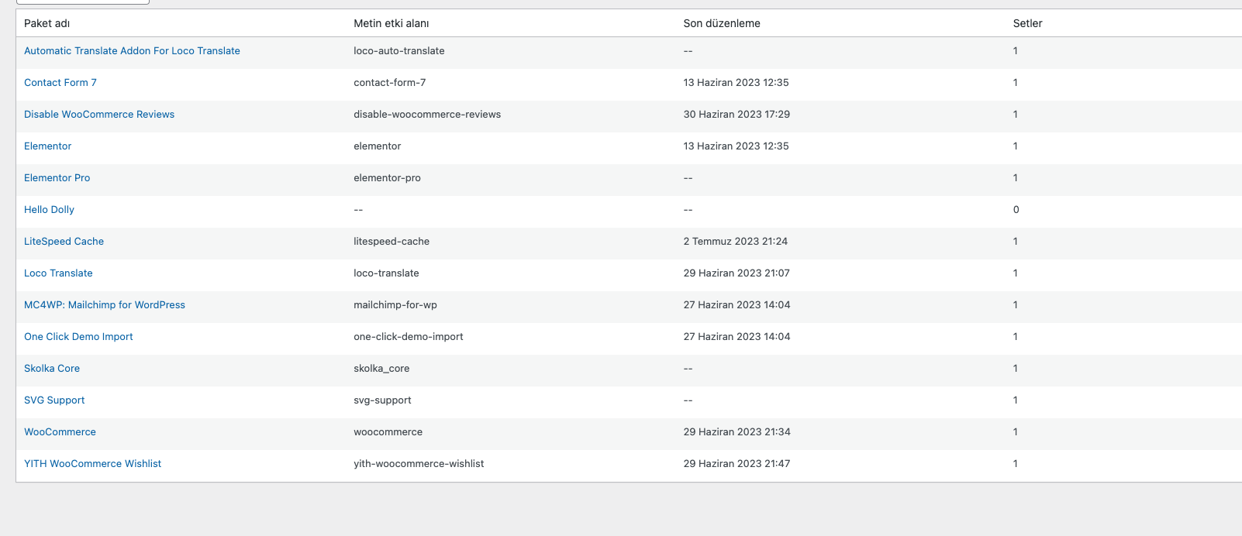Open the Automatic Translate Addon For Loco Translate bundle
The image size is (1242, 536).
point(132,51)
